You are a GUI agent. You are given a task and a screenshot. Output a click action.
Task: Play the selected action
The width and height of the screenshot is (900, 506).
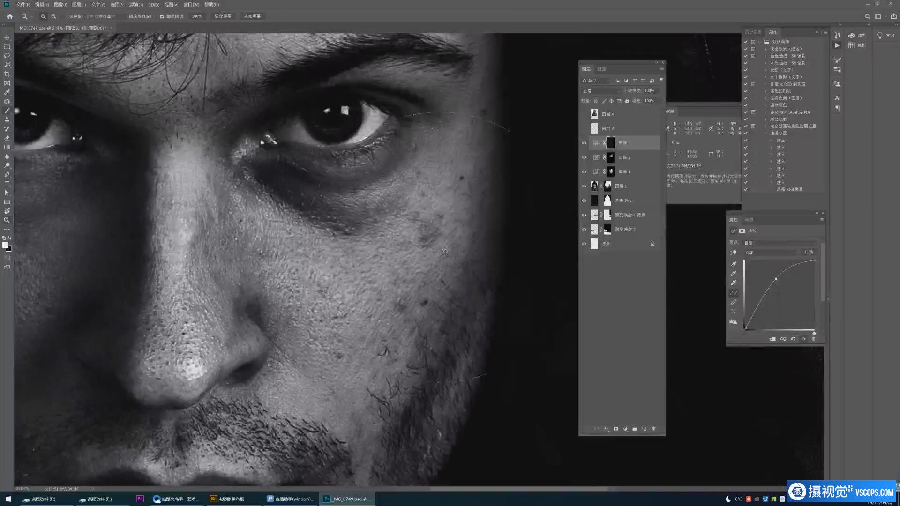[x=837, y=45]
